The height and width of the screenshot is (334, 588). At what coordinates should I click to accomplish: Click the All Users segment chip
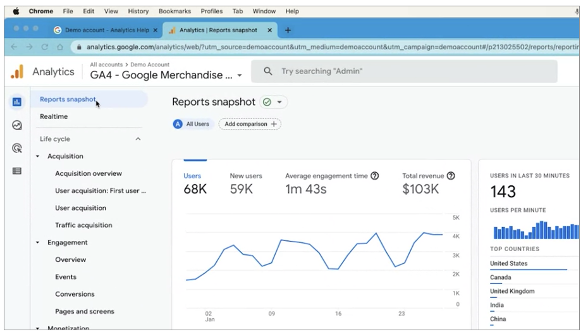pyautogui.click(x=192, y=124)
